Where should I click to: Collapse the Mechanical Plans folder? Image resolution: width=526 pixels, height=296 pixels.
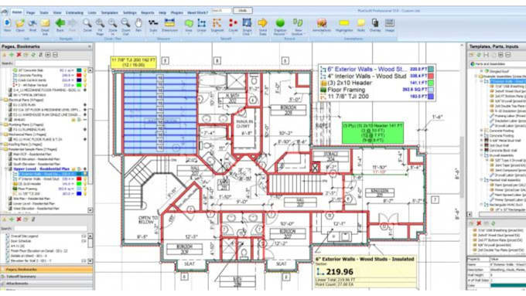coord(2,134)
